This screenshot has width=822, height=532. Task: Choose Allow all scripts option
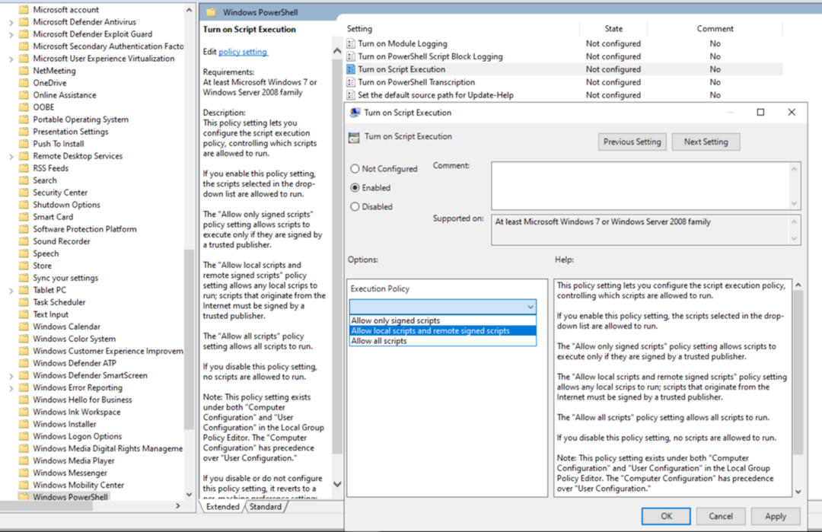pyautogui.click(x=442, y=341)
